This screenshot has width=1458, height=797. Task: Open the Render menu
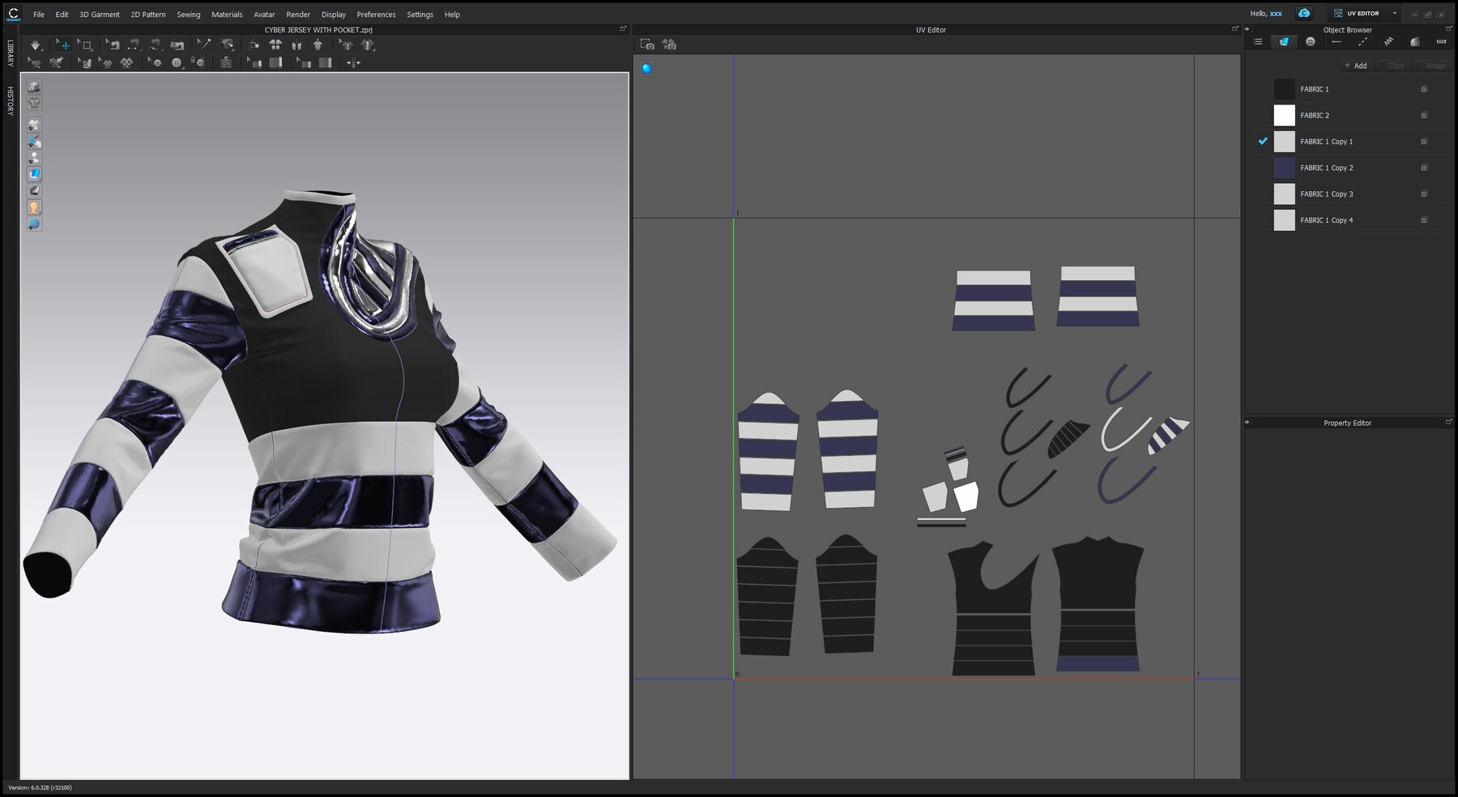(298, 15)
